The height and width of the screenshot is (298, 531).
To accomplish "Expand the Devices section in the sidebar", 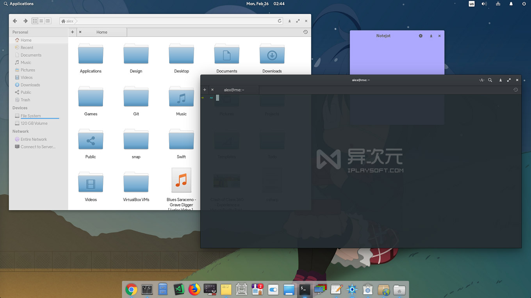I will click(x=20, y=108).
